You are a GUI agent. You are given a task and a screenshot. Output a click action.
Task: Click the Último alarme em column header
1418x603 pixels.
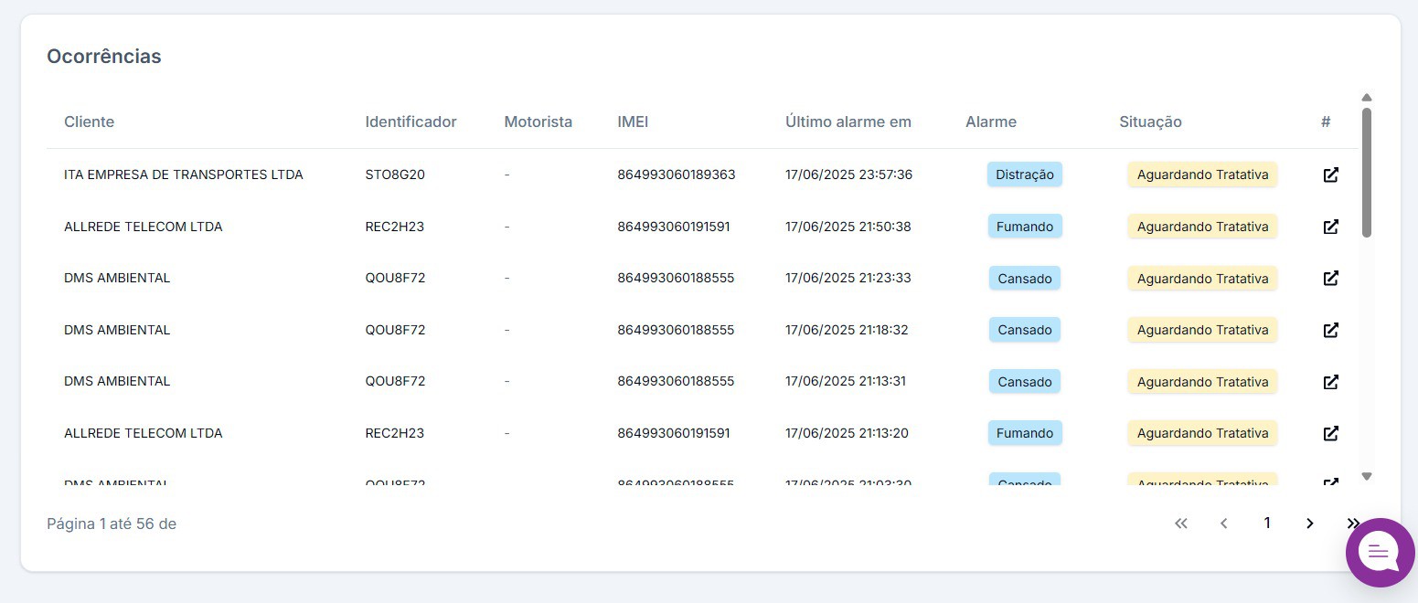pyautogui.click(x=848, y=122)
